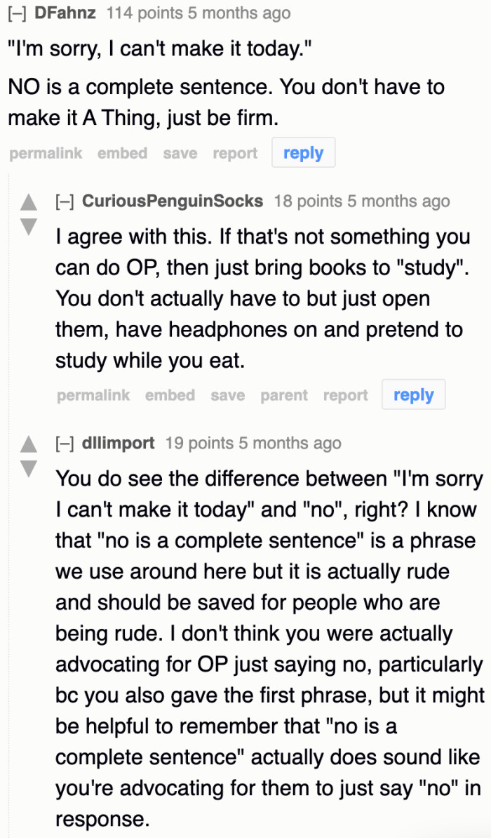Downvote dllimport's comment

(x=28, y=467)
